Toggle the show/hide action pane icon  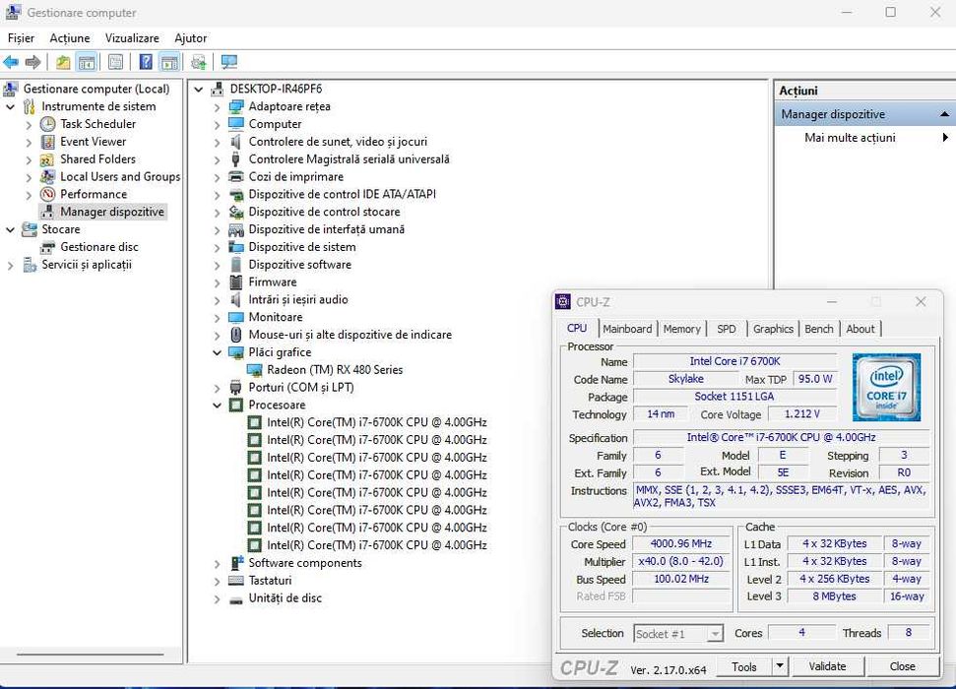pyautogui.click(x=169, y=62)
